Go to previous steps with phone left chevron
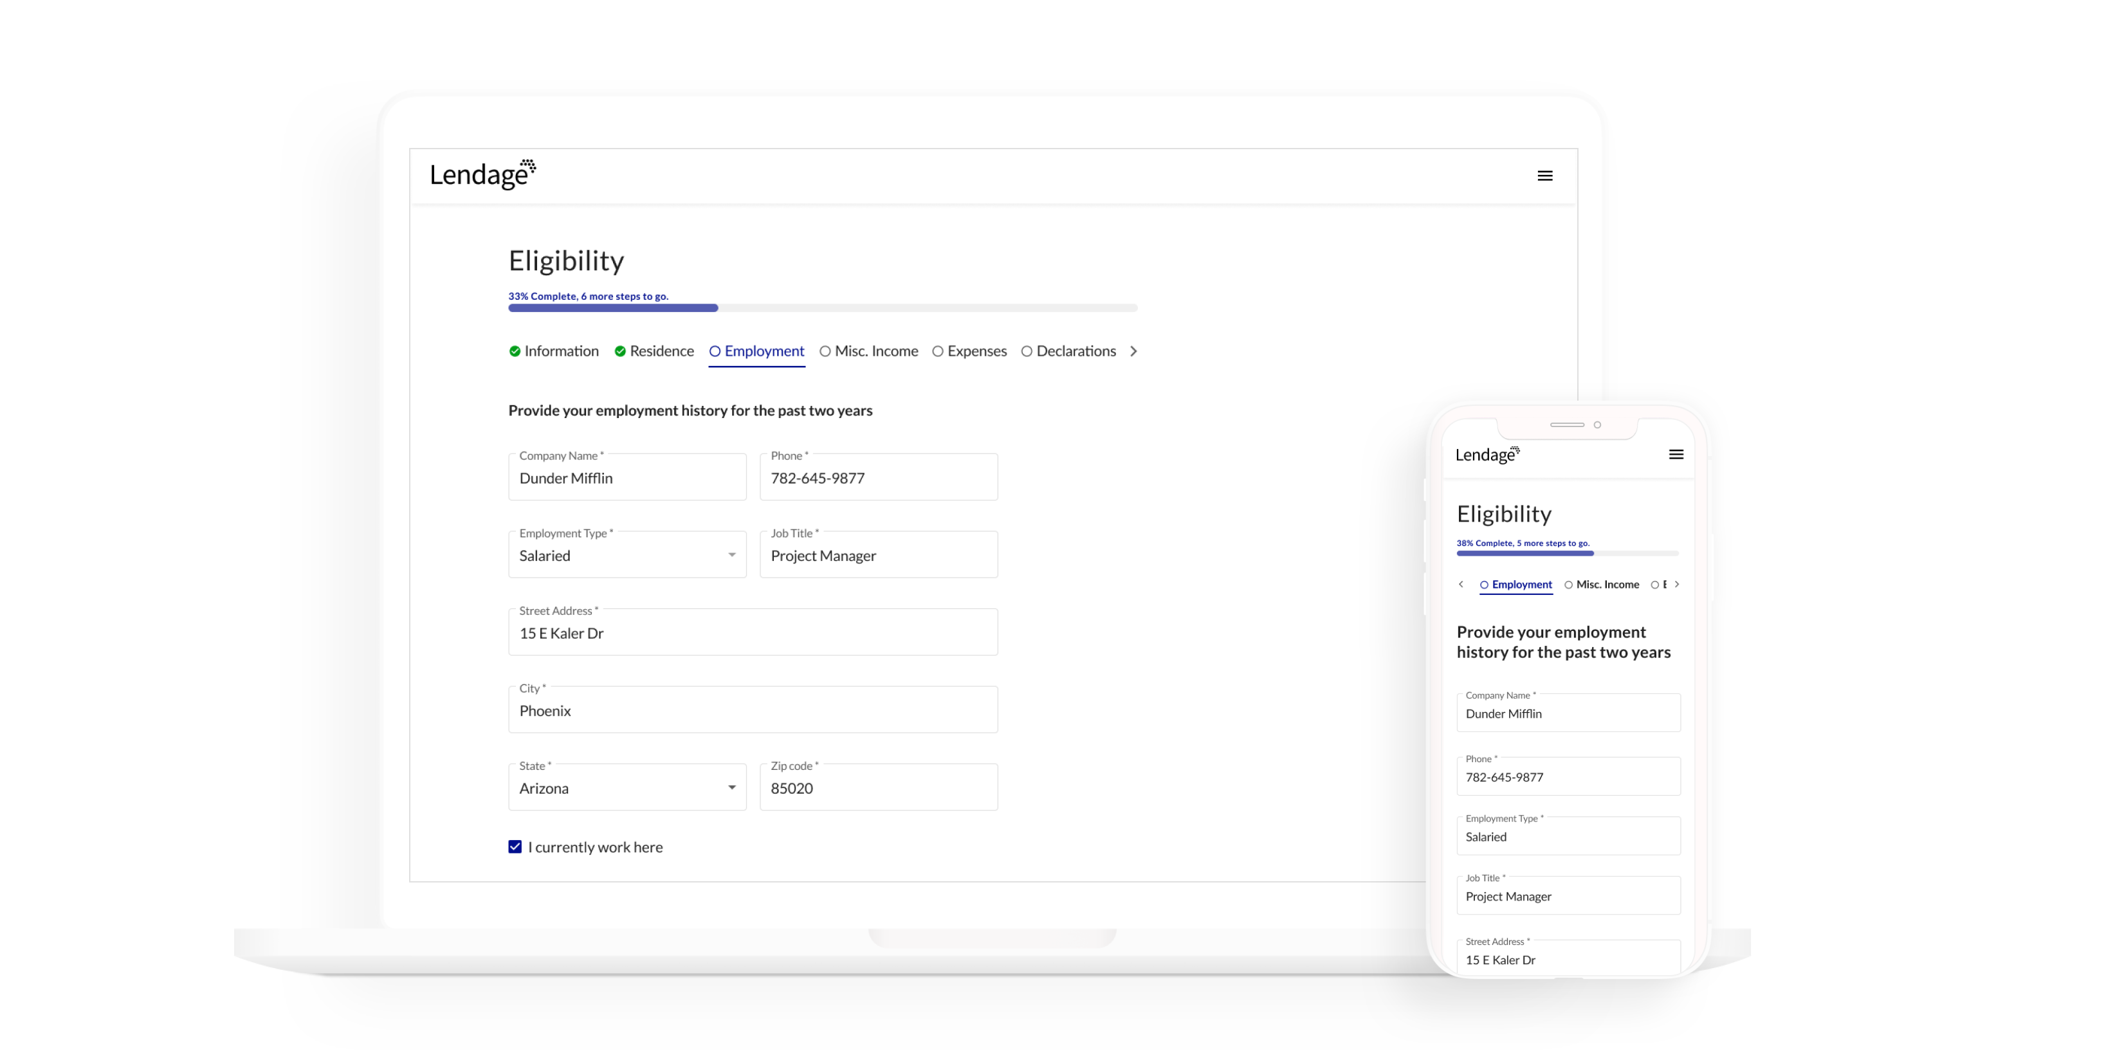Screen dimensions: 2106x1051 click(x=1461, y=584)
